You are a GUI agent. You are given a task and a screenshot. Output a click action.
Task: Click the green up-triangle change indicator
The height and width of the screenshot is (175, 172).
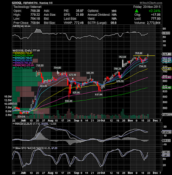pos(137,11)
